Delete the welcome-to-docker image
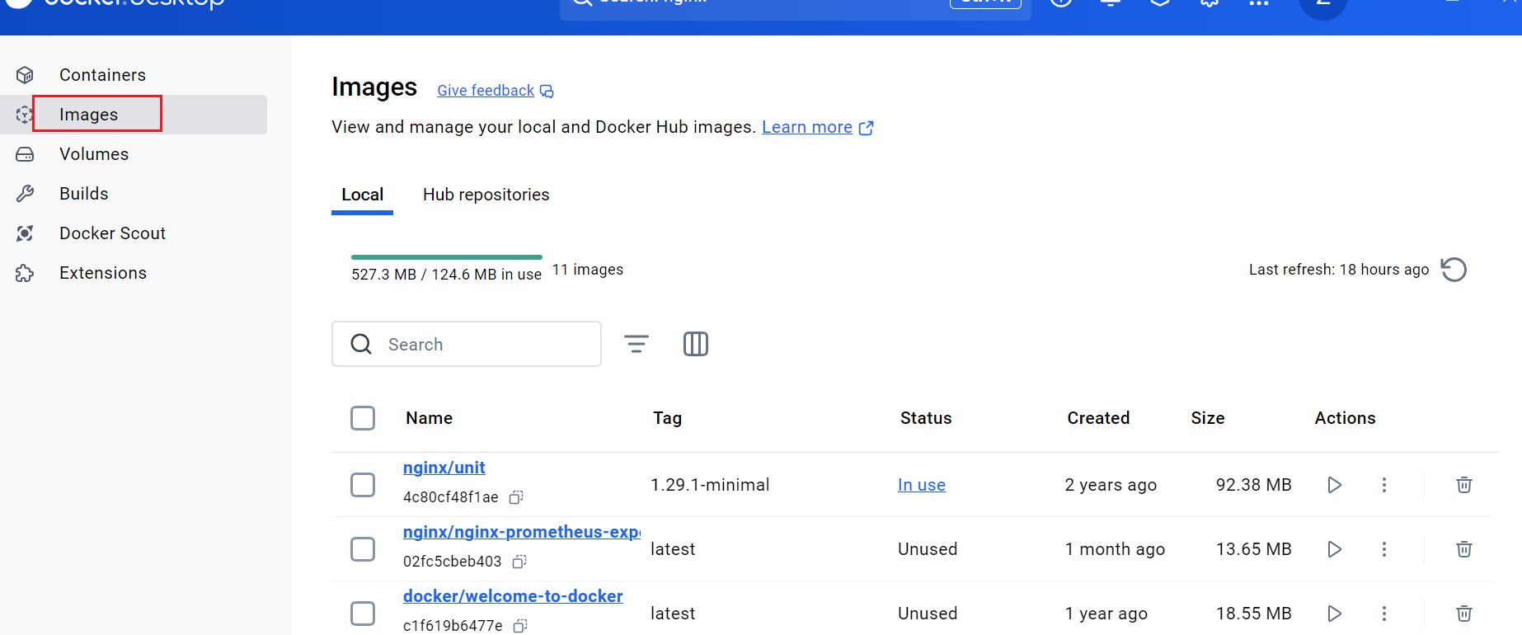 click(x=1464, y=614)
